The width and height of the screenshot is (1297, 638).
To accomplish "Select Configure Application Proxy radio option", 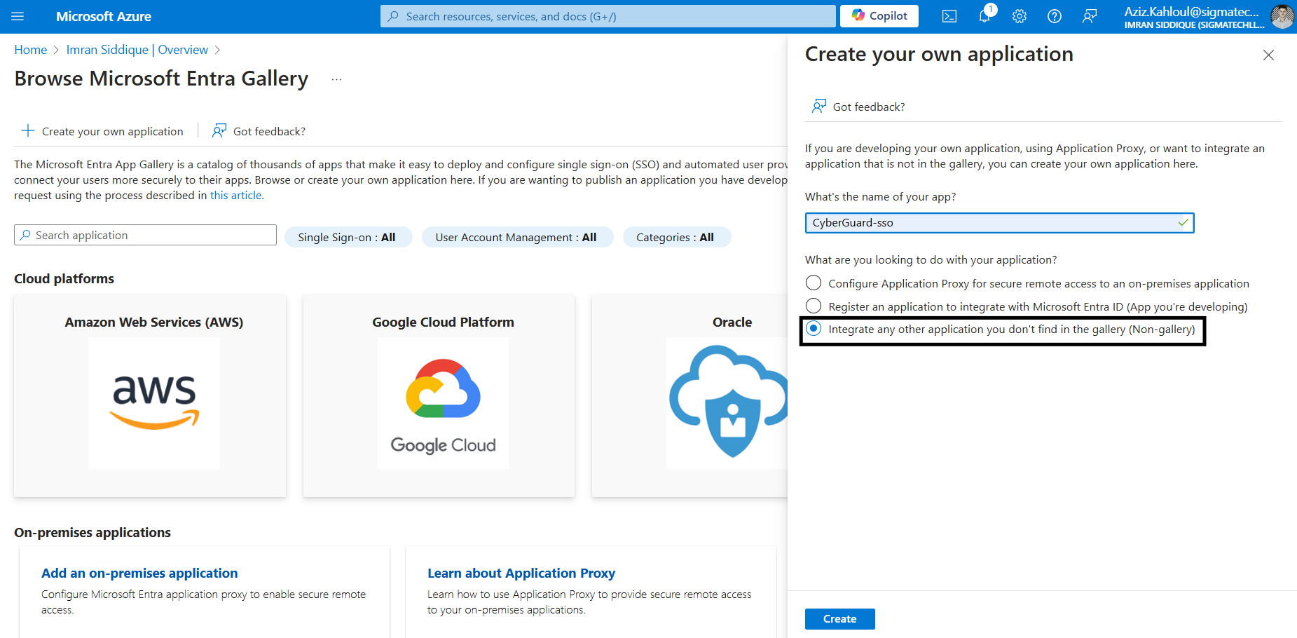I will [x=814, y=283].
